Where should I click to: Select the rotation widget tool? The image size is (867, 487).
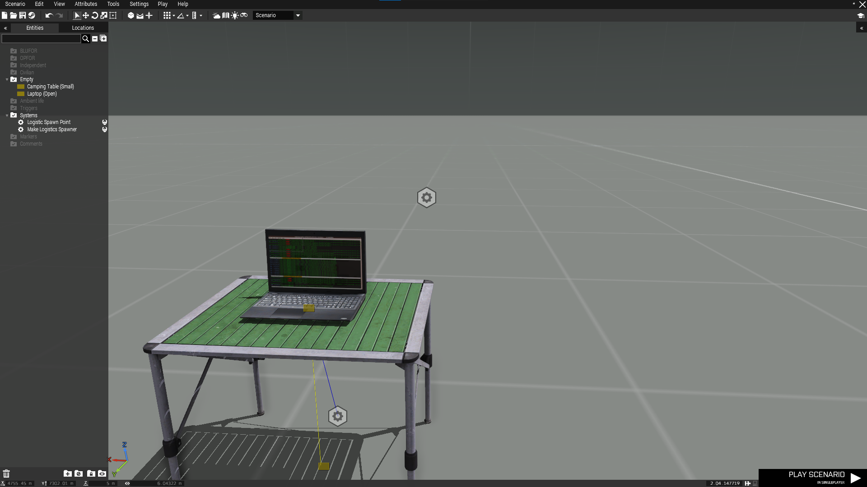click(95, 15)
